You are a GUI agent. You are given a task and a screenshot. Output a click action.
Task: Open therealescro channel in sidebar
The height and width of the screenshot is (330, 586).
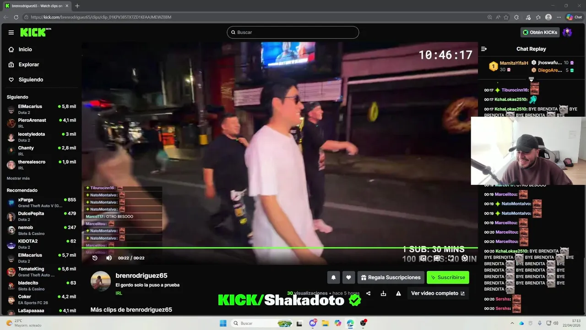coord(41,165)
